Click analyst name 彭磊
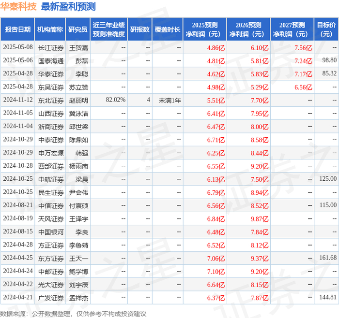The width and height of the screenshot is (339, 318). pyautogui.click(x=82, y=61)
